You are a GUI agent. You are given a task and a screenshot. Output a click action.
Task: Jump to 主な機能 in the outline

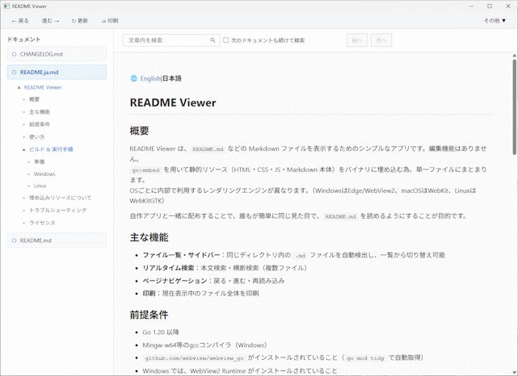[40, 112]
